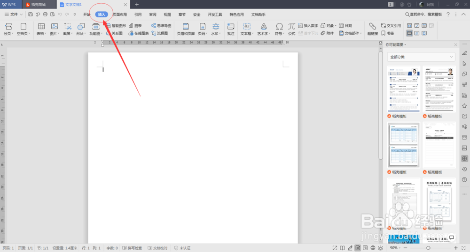Expand the 符号 symbol dropdown

tap(283, 33)
